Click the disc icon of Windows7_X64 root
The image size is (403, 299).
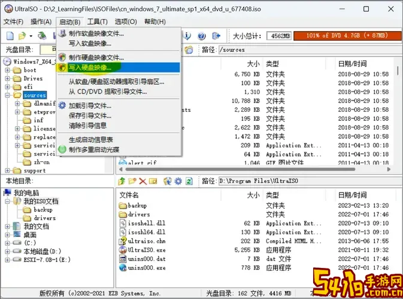7,62
